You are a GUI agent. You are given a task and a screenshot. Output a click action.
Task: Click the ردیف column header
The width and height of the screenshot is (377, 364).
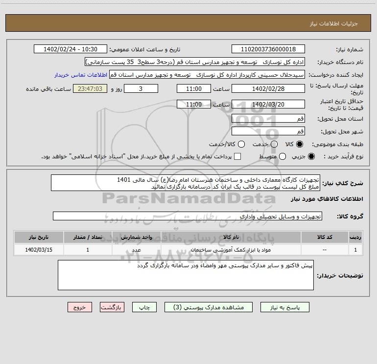point(355,237)
